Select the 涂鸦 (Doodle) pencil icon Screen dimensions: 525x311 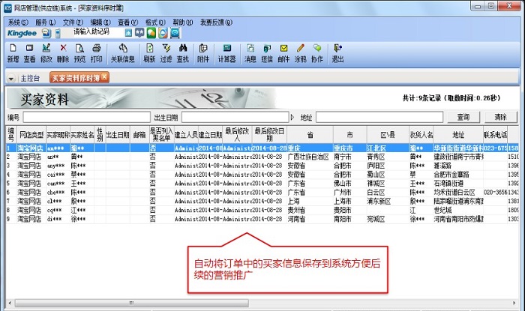click(300, 53)
